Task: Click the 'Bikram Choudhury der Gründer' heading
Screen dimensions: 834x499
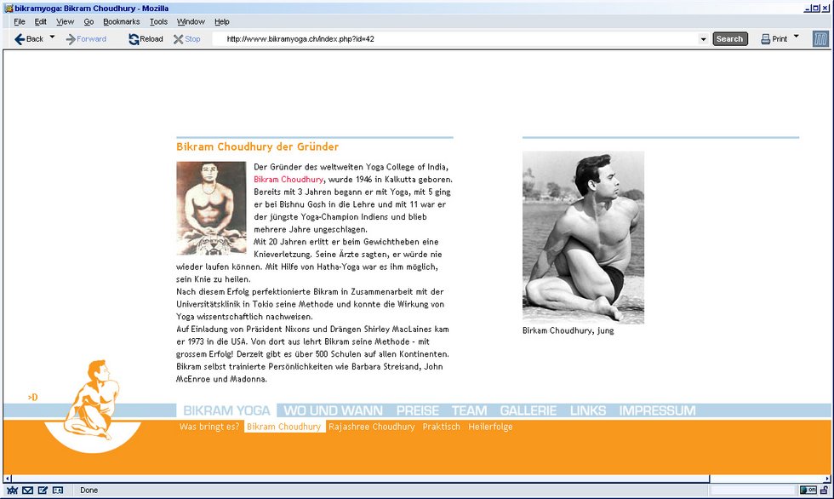Action: coord(257,146)
